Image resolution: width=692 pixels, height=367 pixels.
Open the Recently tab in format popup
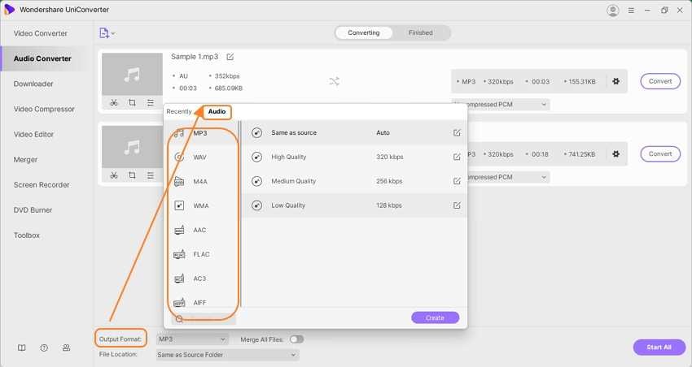coord(179,111)
